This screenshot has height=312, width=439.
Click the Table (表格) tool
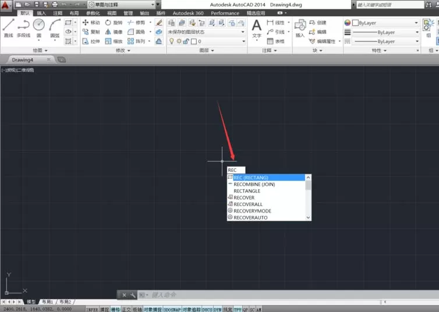click(275, 41)
